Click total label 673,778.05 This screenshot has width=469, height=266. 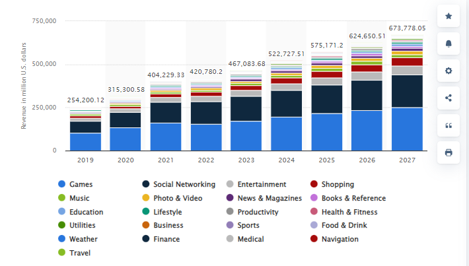point(407,28)
